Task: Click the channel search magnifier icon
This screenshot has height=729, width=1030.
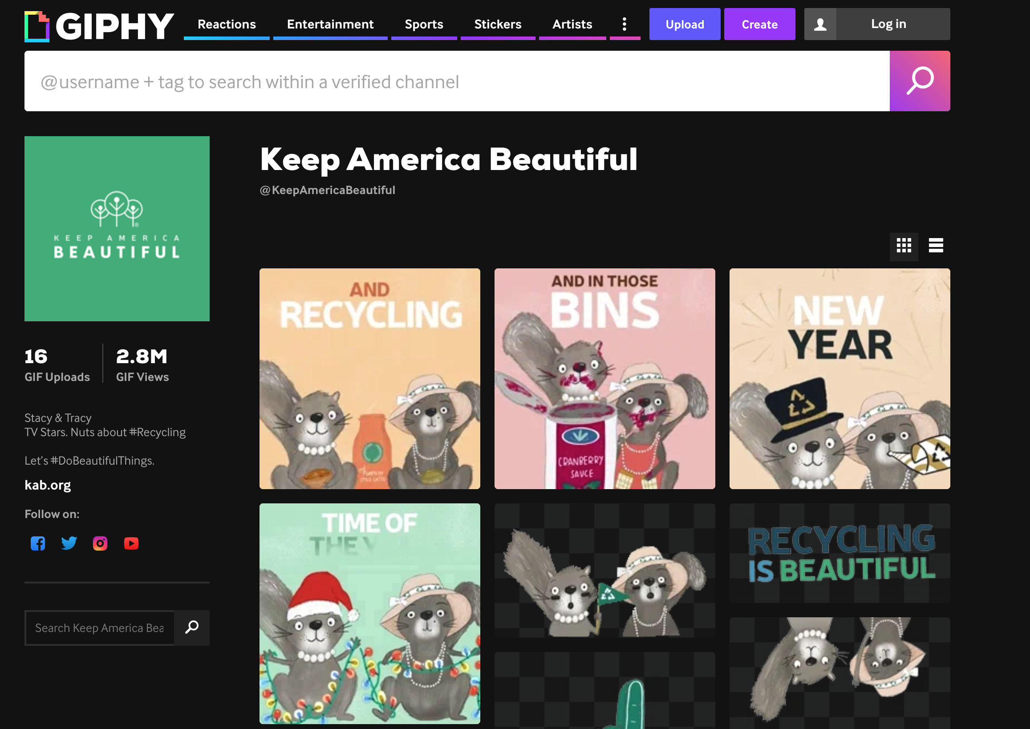Action: 192,627
